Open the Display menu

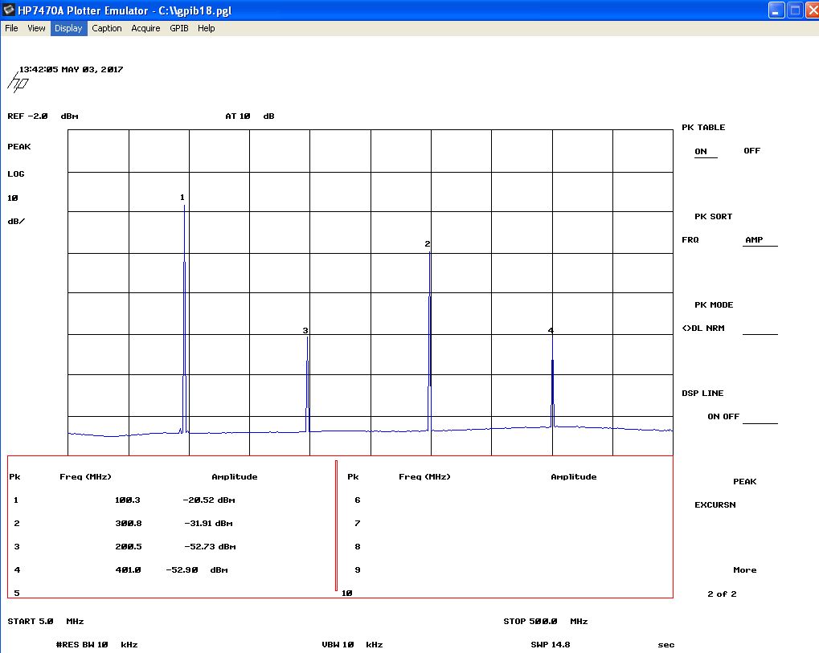(68, 28)
